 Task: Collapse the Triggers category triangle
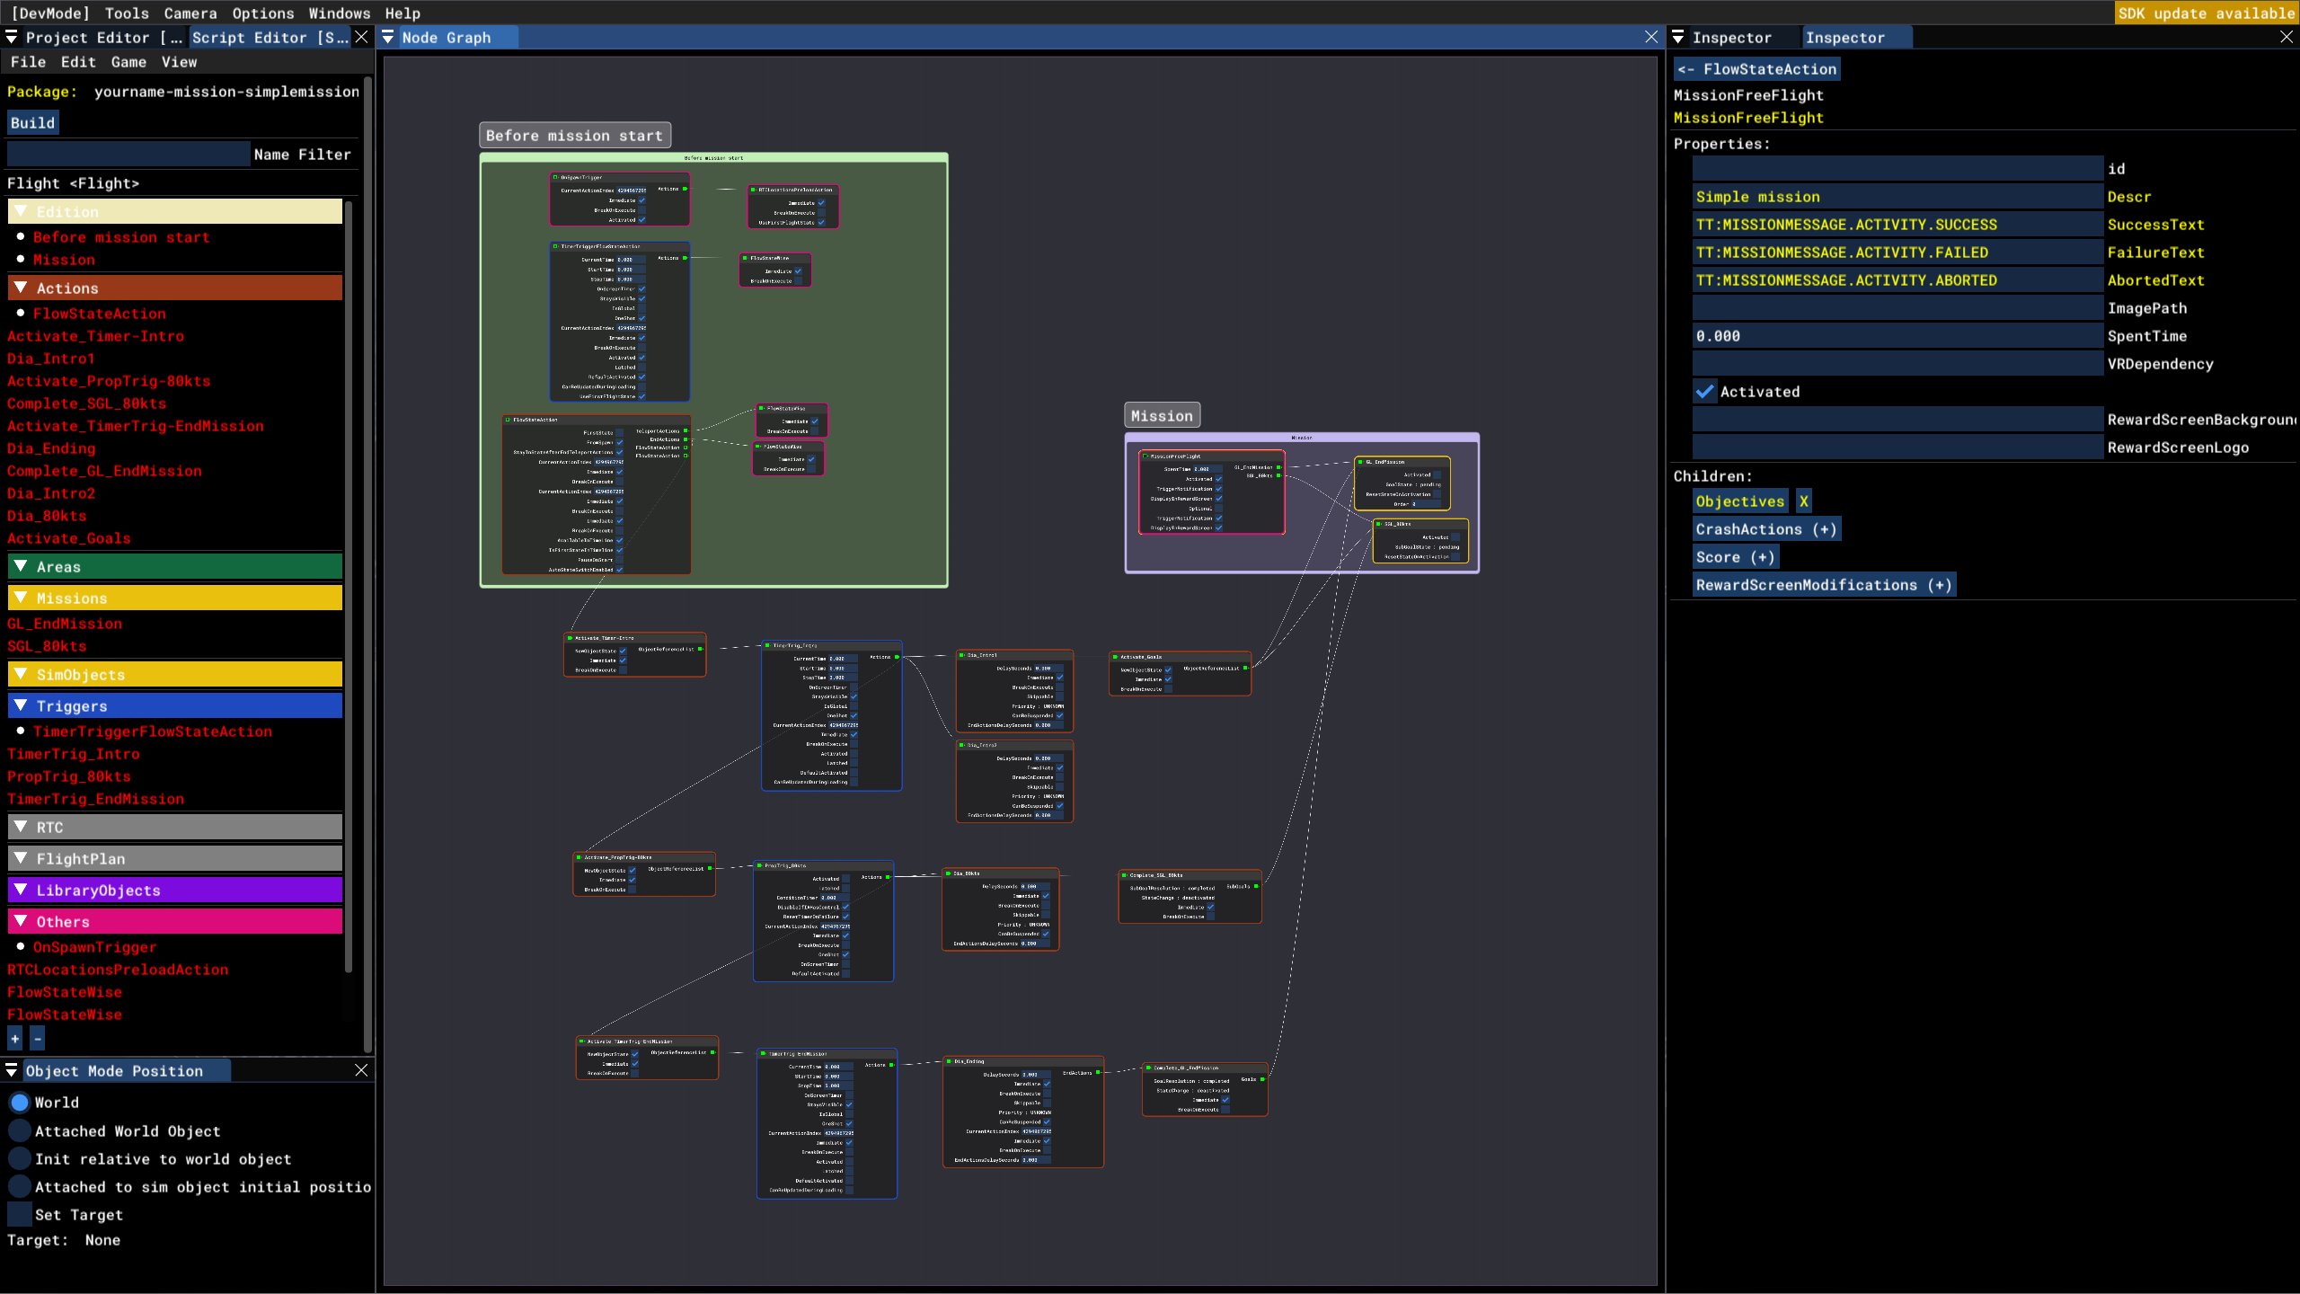pyautogui.click(x=21, y=705)
